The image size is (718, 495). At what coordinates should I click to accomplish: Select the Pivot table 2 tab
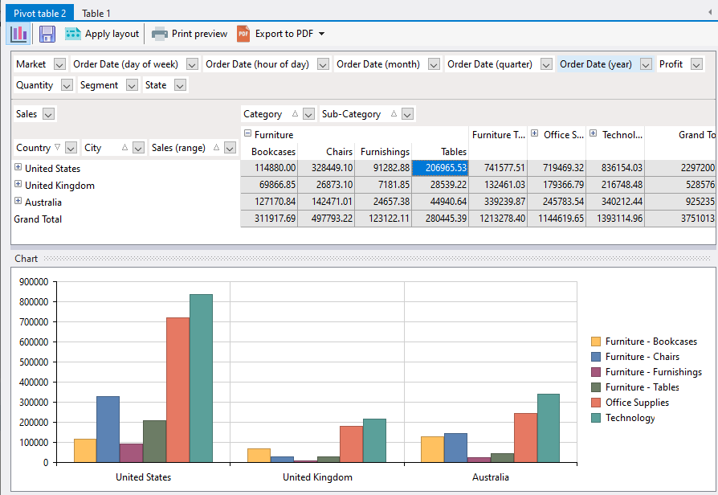pyautogui.click(x=40, y=13)
